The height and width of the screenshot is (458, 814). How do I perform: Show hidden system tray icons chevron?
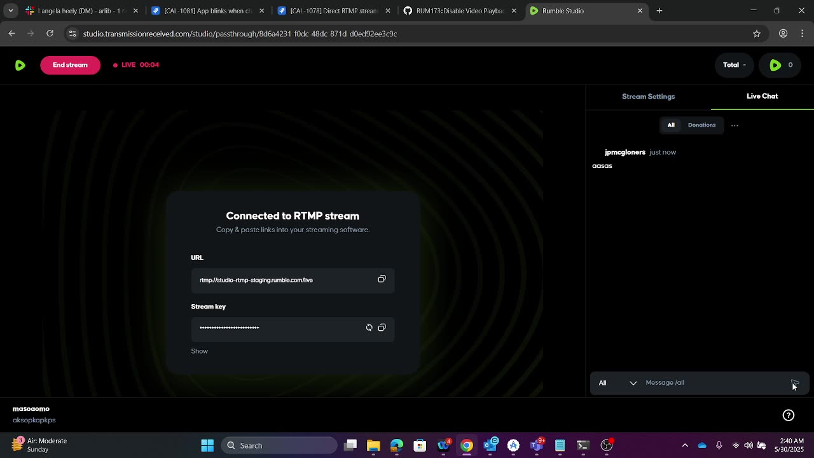tap(685, 445)
